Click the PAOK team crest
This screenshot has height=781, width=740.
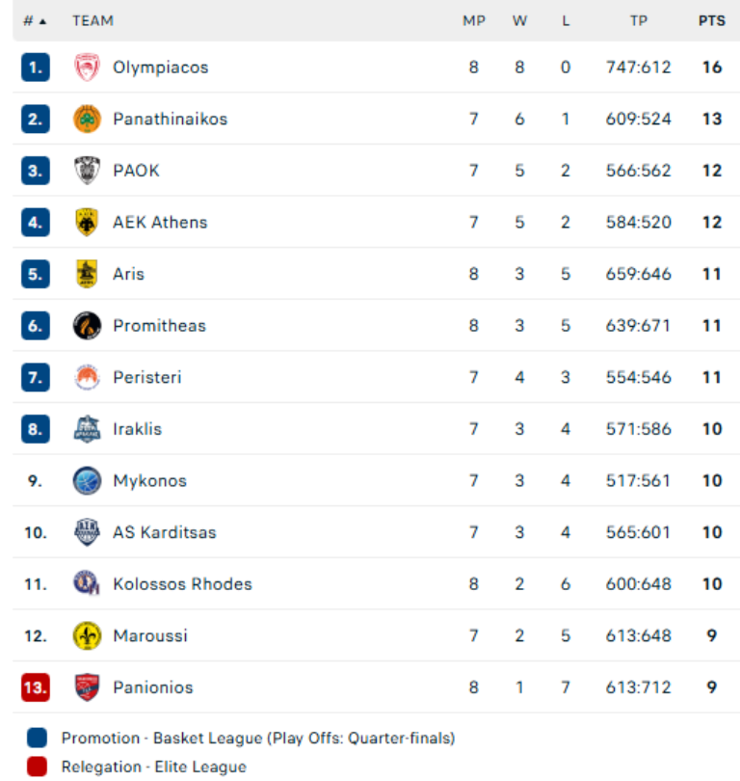87,171
